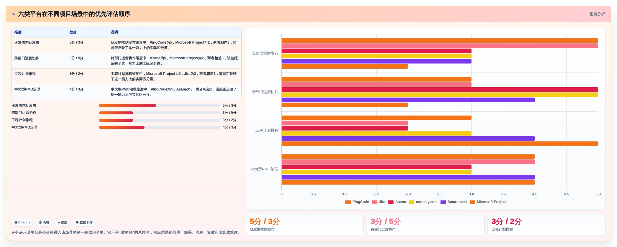
Task: Click the table cell reading 4分 / 3分
Action: coord(76,90)
